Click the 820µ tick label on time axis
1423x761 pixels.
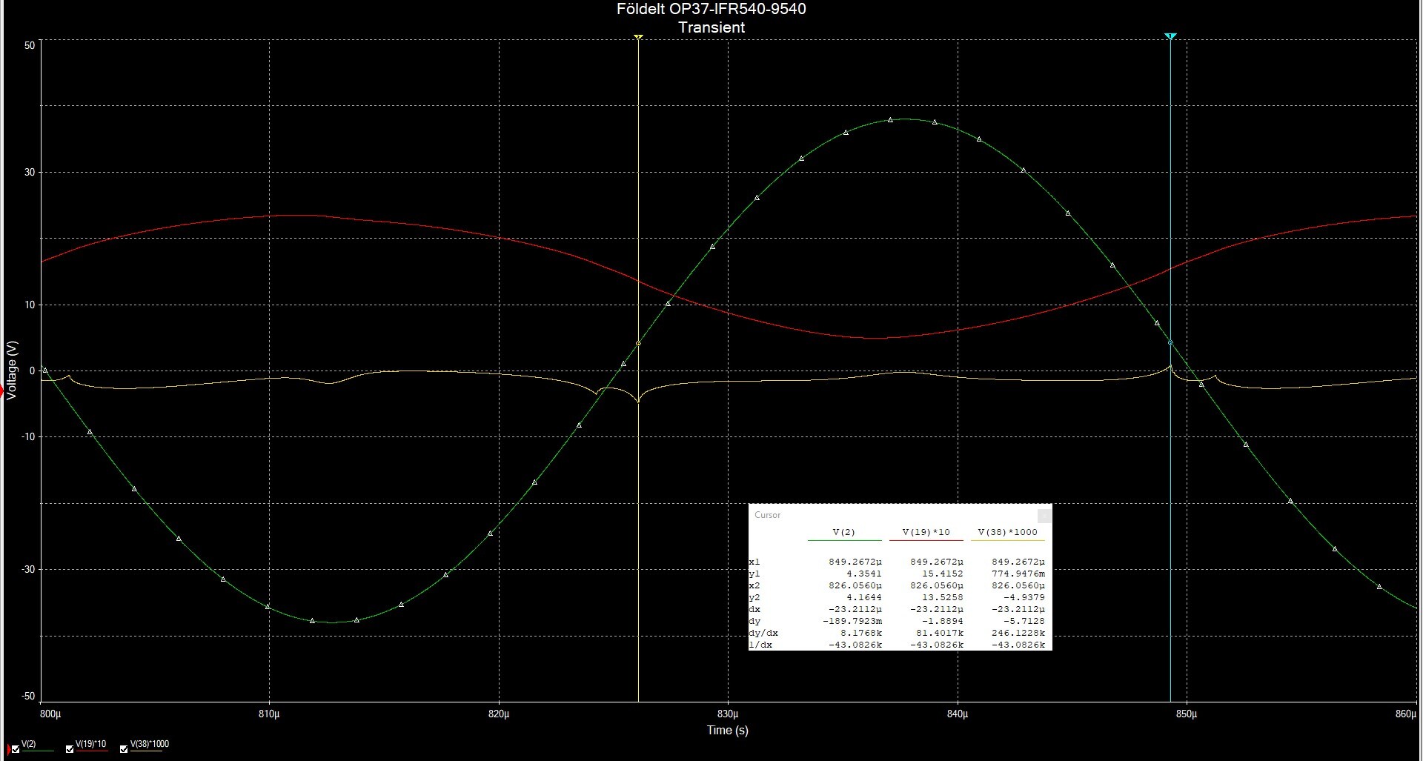[x=500, y=714]
